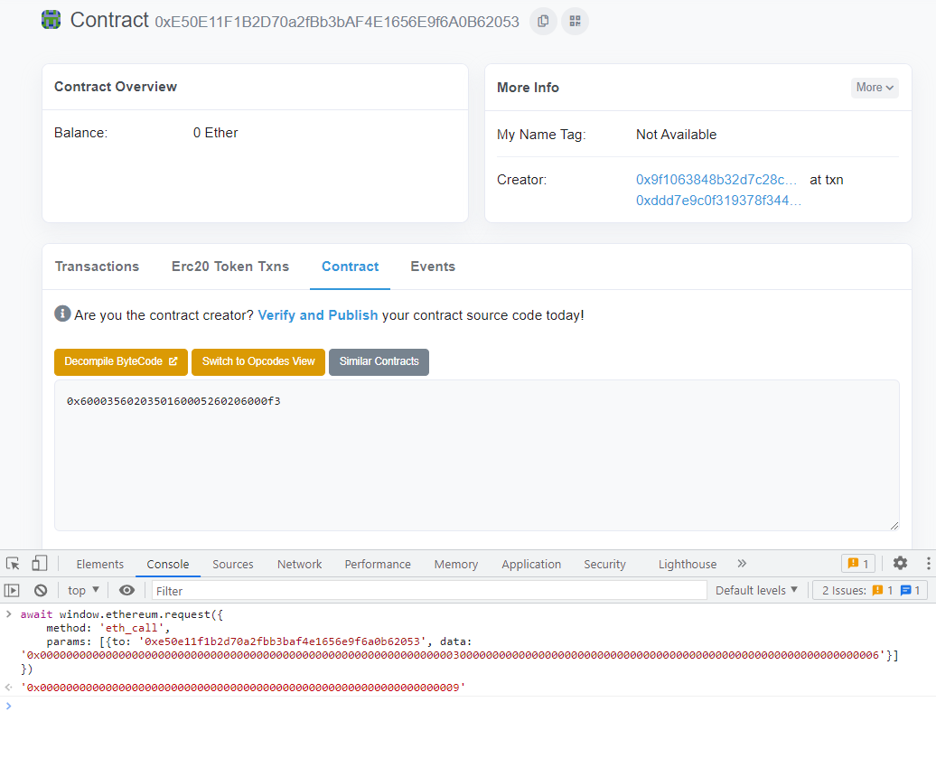Open the yellow issue indicator in Issues

883,590
